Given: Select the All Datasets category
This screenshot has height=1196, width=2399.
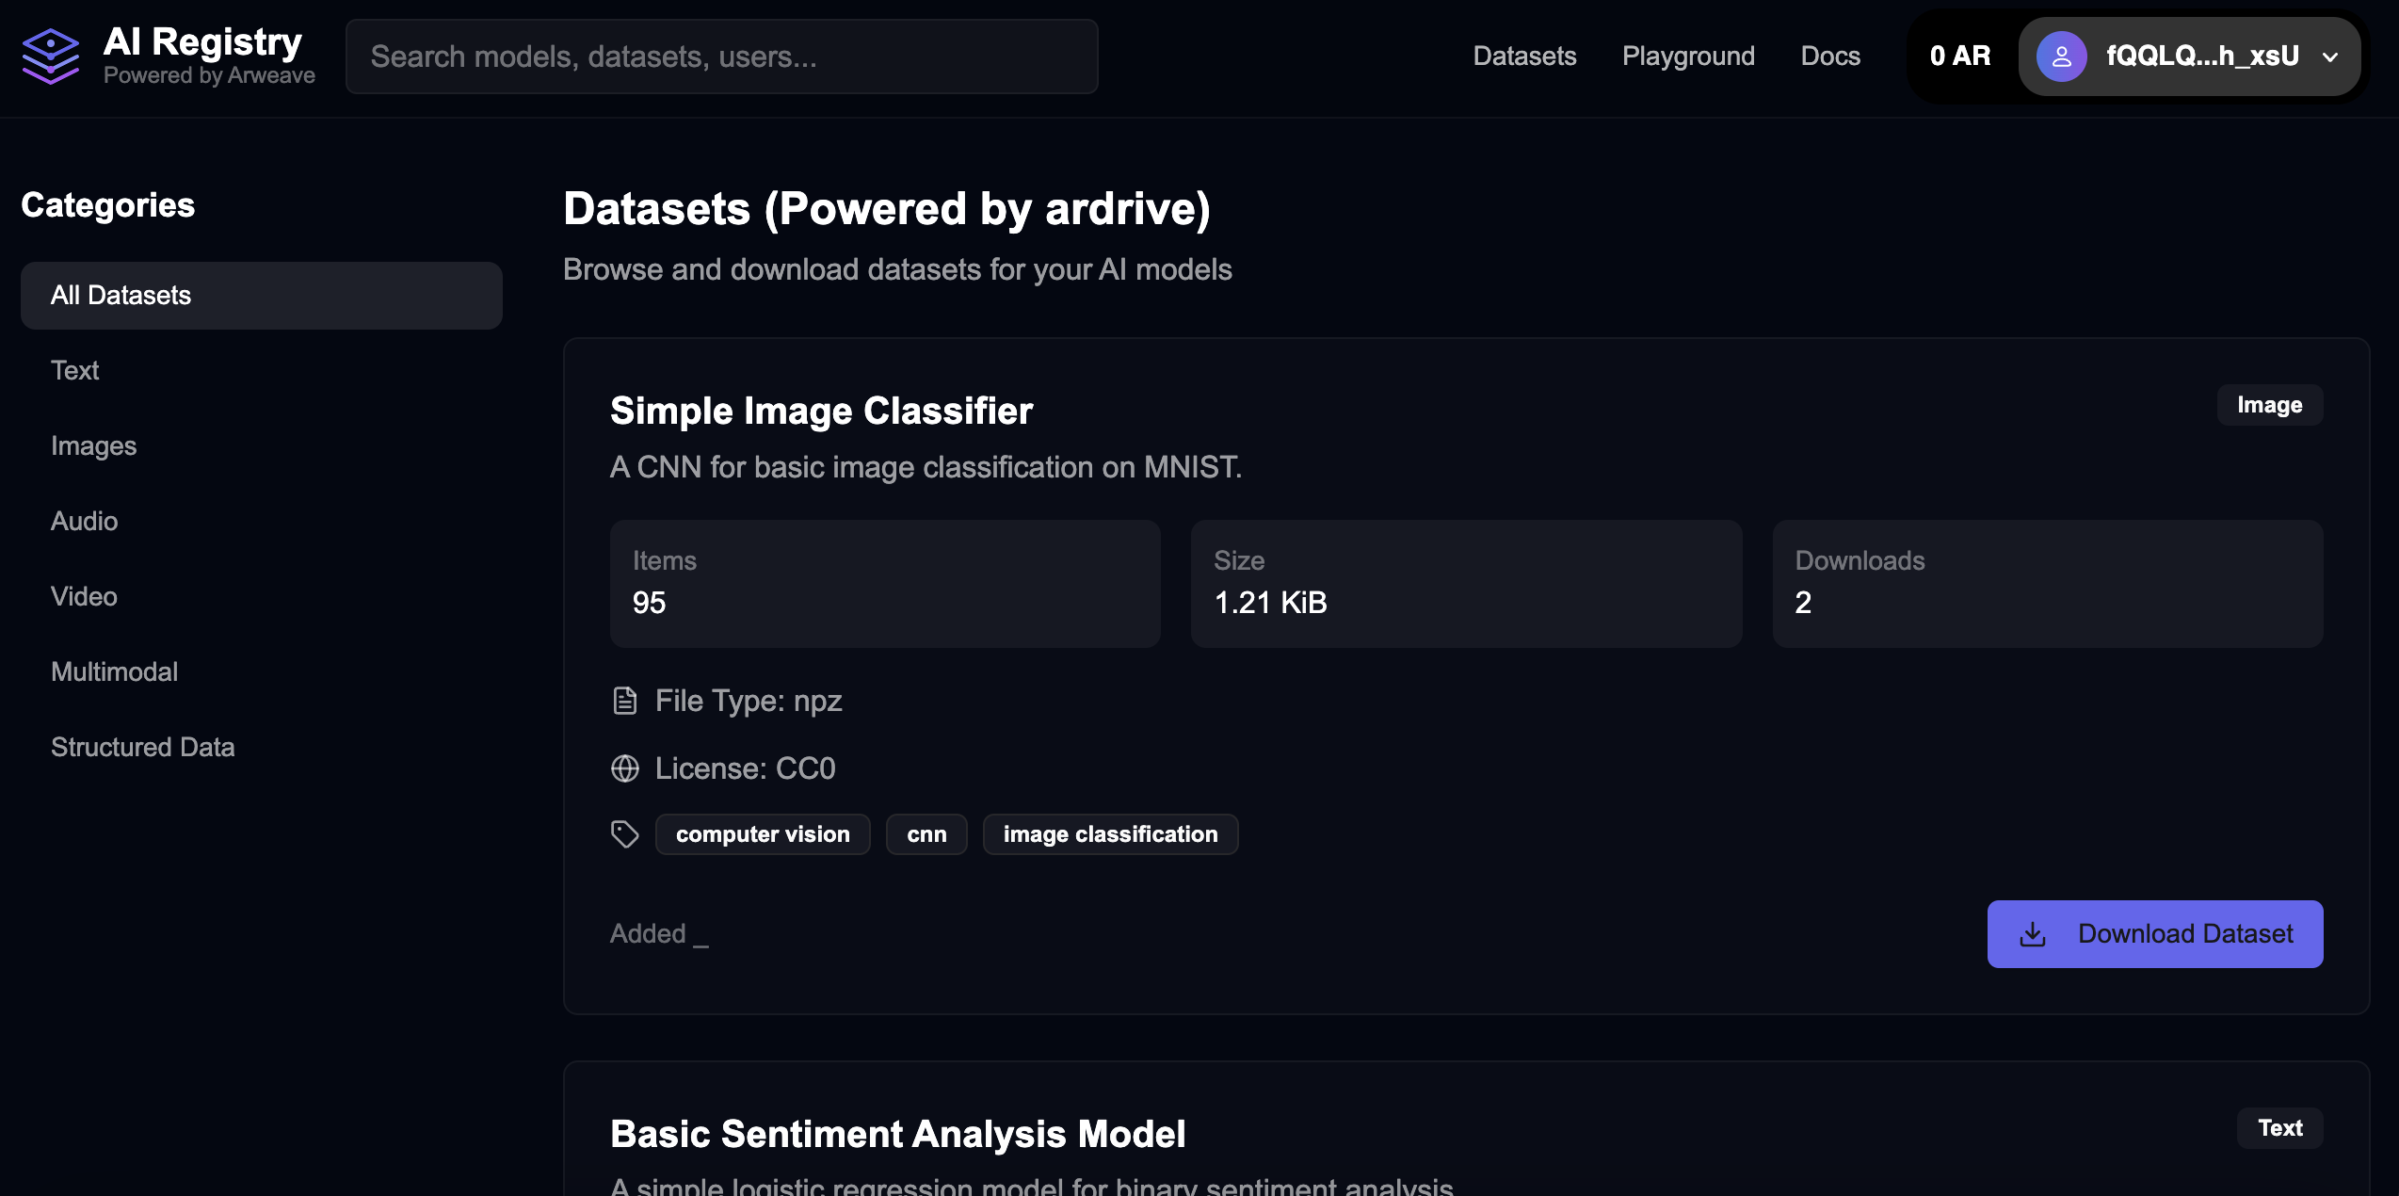Looking at the screenshot, I should 261,296.
